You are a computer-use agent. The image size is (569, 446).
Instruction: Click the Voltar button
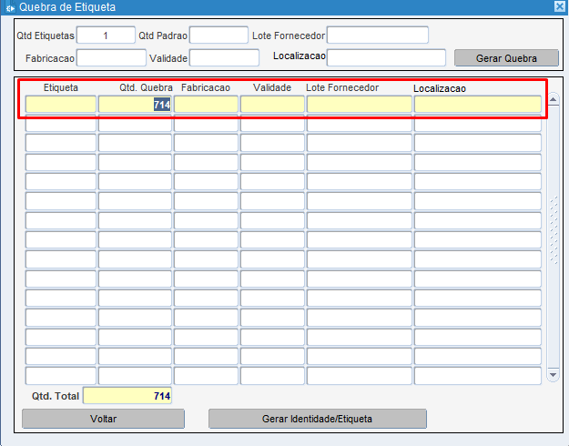[103, 419]
